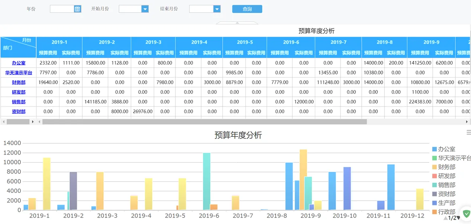Viewport: 471px width, 224px height.
Task: Open the 华天演示平台 row link
Action: 19,73
